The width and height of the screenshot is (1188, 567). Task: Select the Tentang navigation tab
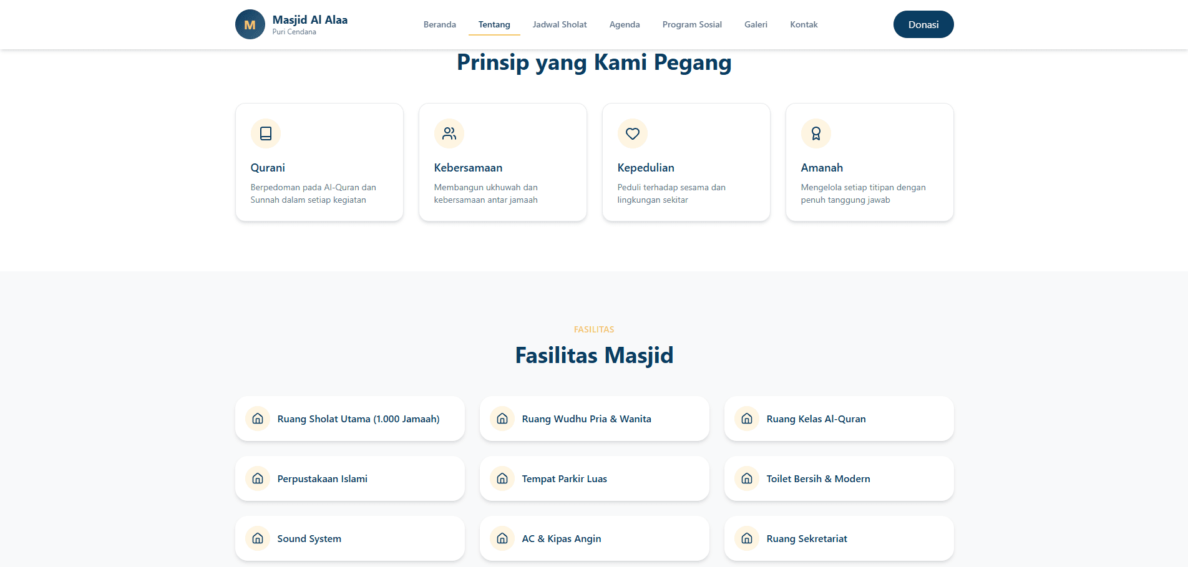(x=494, y=25)
